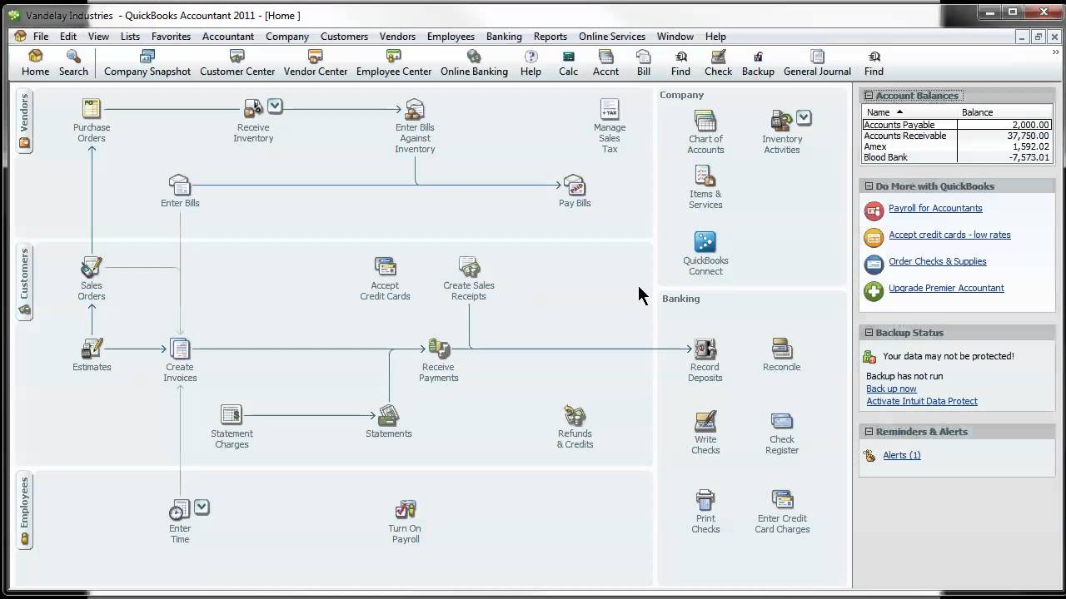Open the Enter Bills icon
Screen dimensions: 1066x599
[180, 185]
